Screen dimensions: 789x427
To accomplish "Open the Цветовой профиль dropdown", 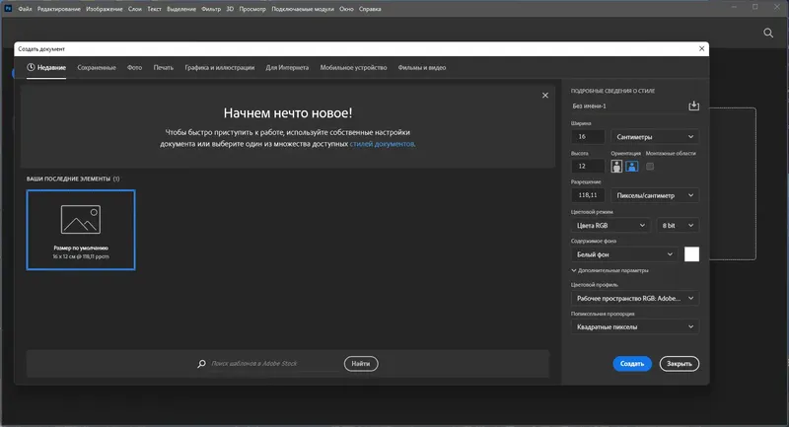I will [634, 298].
